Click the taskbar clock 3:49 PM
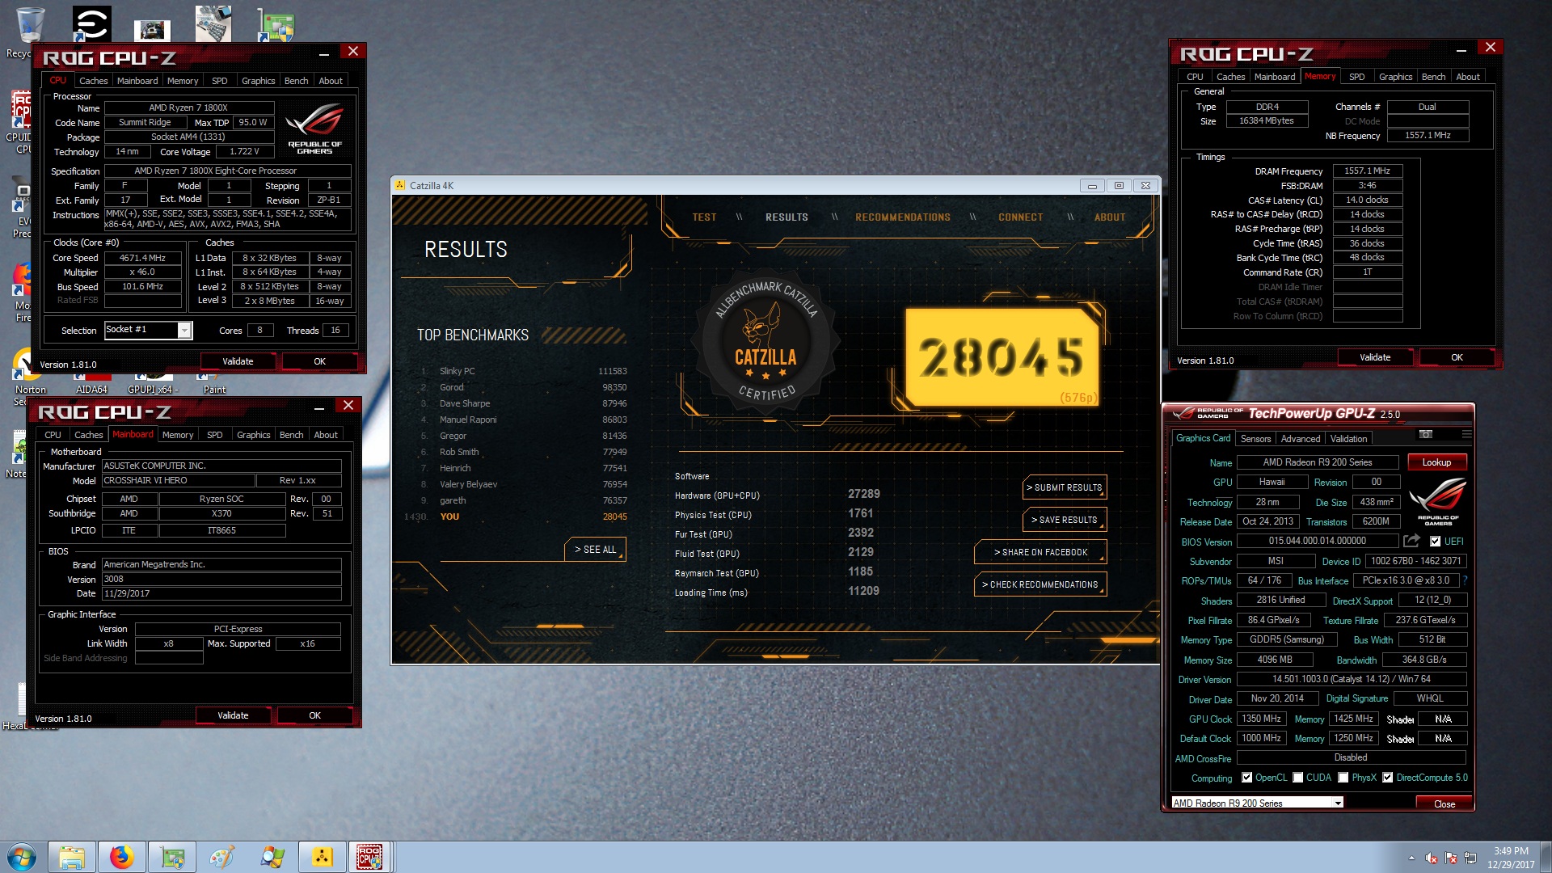1552x873 pixels. [1510, 850]
